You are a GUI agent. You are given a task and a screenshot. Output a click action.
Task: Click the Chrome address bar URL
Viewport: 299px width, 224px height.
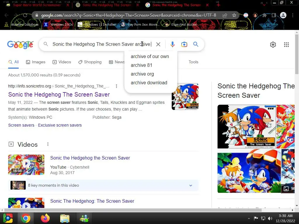(128, 15)
